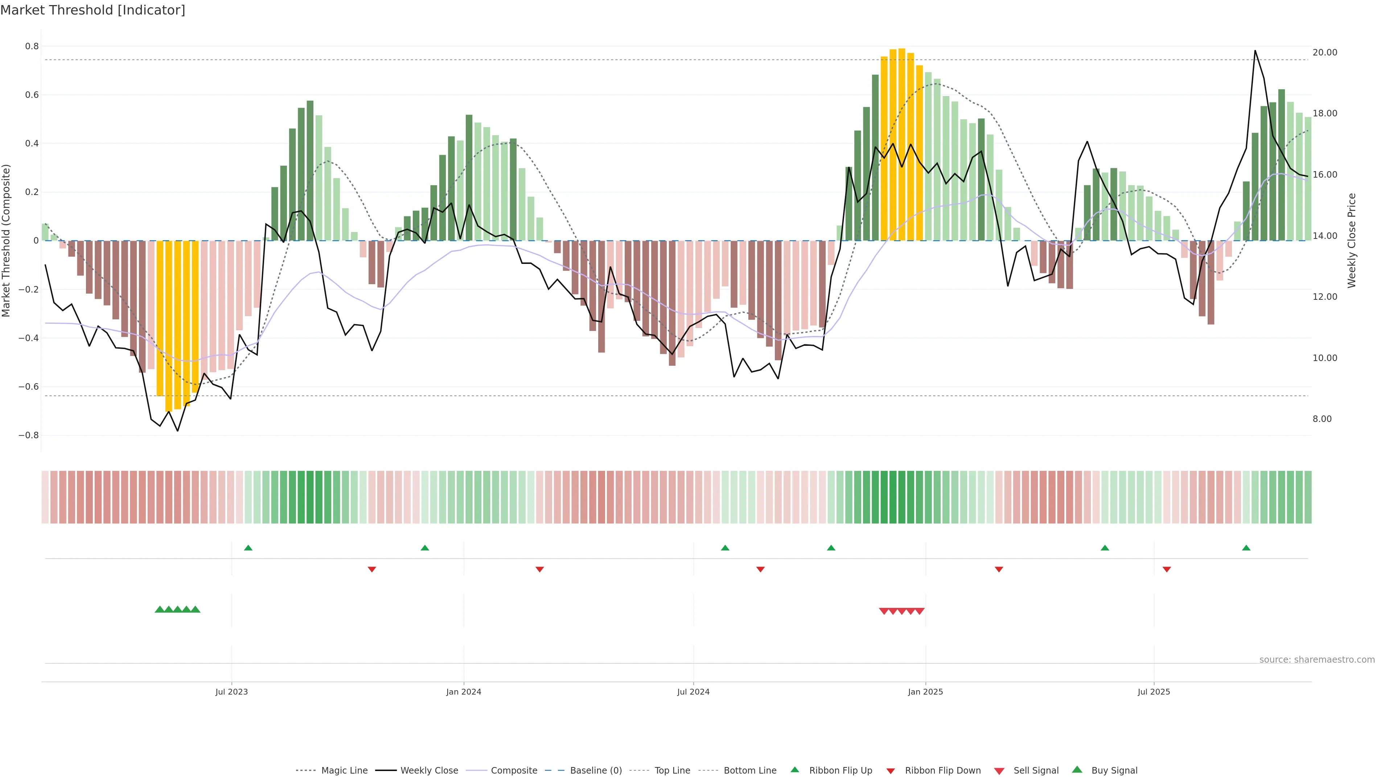This screenshot has height=783, width=1393.
Task: Open the source: sharemaestro.com link
Action: tap(1317, 660)
